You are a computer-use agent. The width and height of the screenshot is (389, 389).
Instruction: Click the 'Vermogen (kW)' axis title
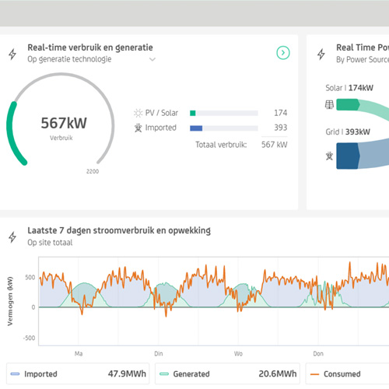point(10,301)
